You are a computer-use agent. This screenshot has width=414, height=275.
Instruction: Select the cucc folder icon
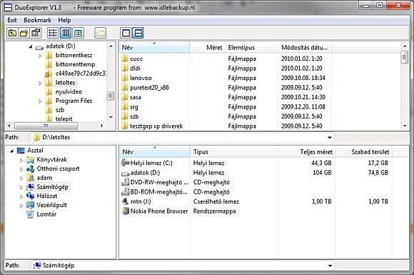pyautogui.click(x=125, y=59)
